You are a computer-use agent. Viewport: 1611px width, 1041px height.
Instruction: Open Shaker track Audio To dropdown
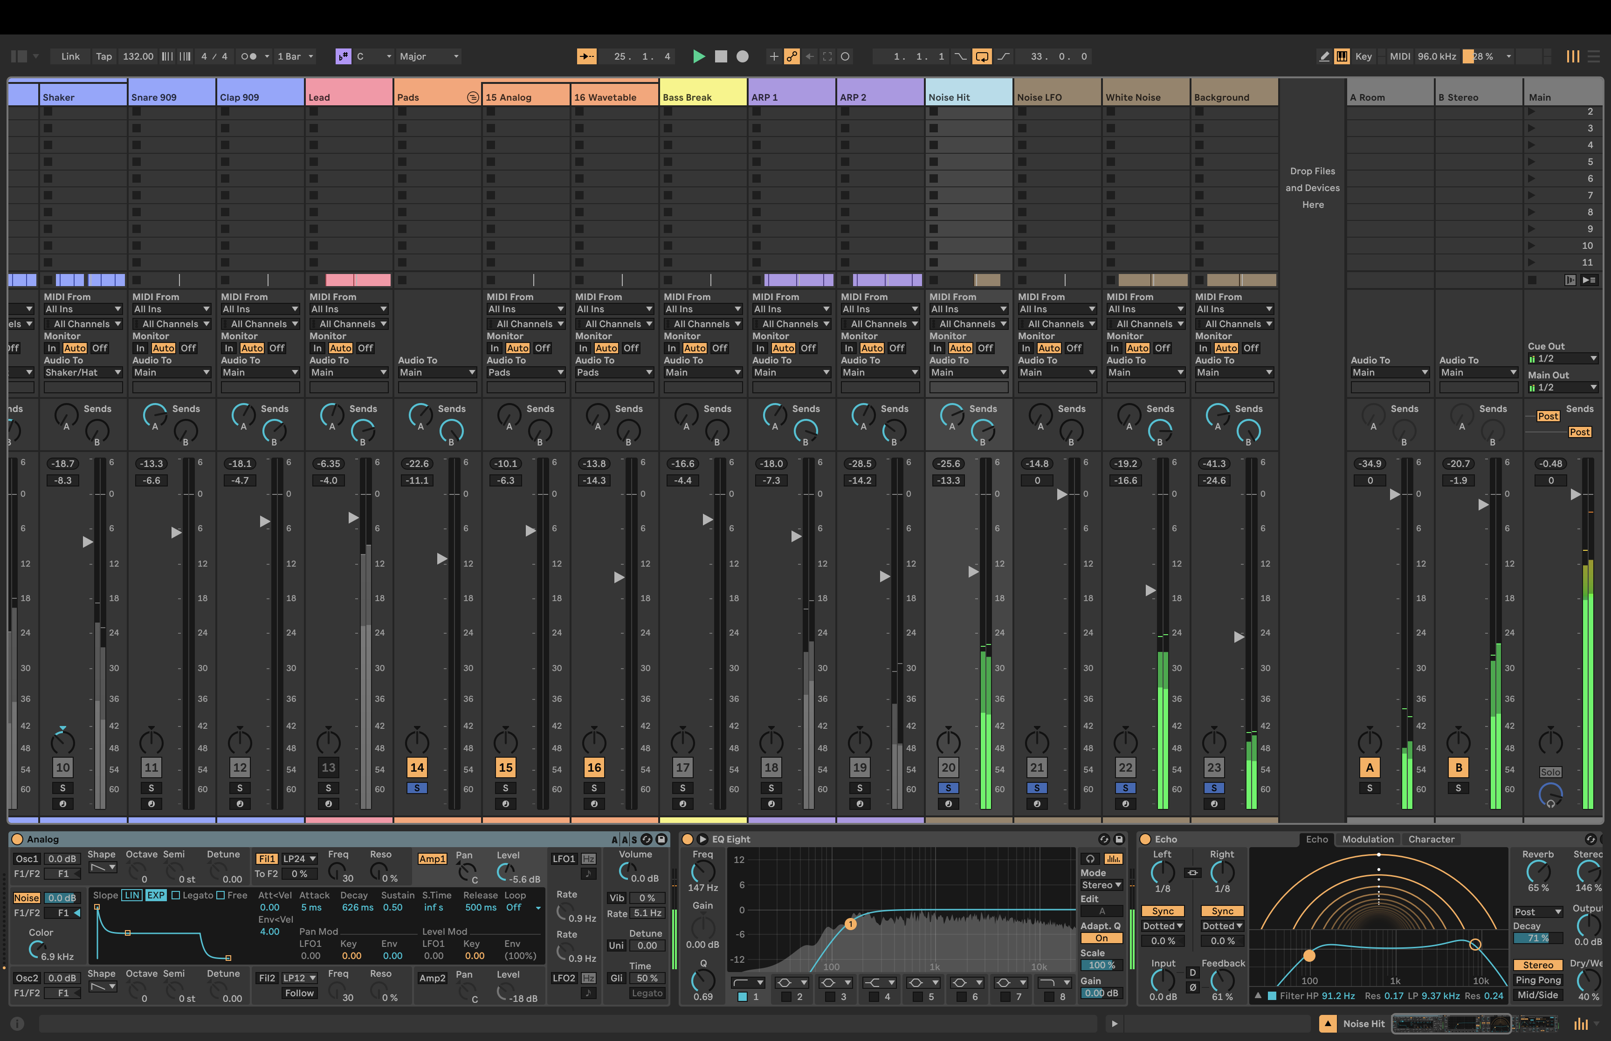coord(83,372)
